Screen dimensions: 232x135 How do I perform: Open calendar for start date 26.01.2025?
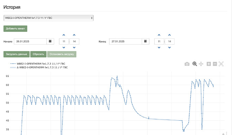coord(50,41)
